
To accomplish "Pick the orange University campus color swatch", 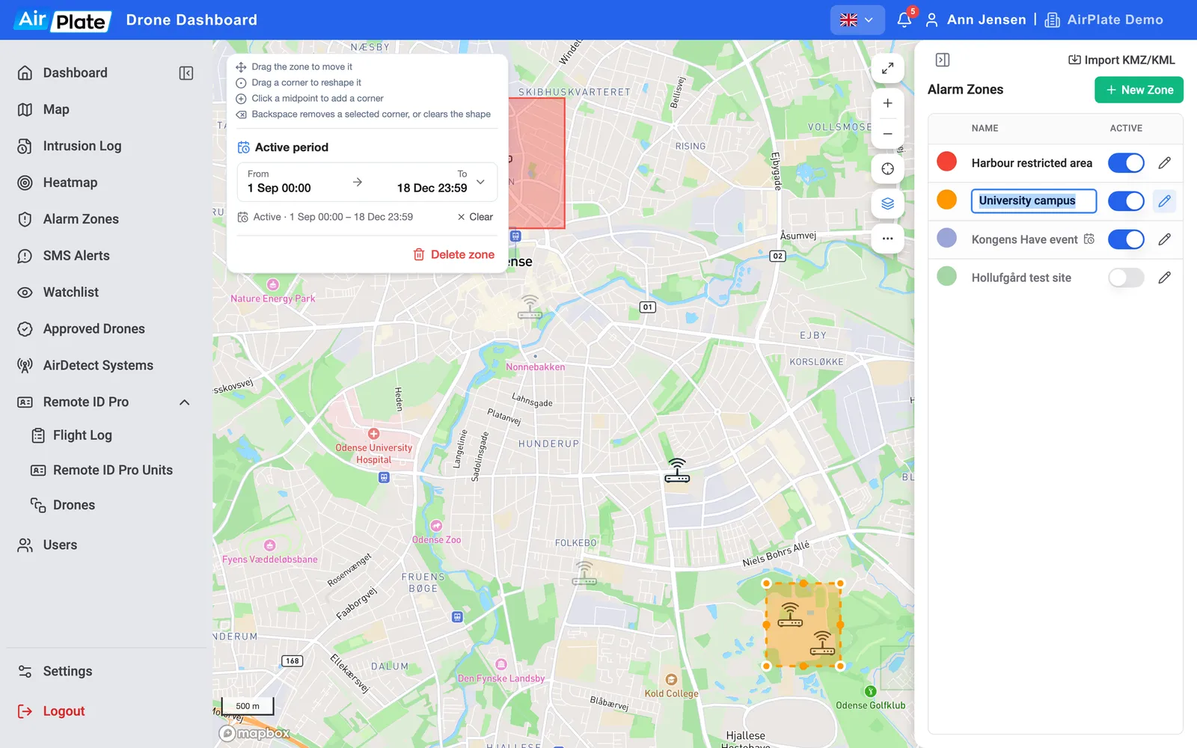I will tap(947, 200).
